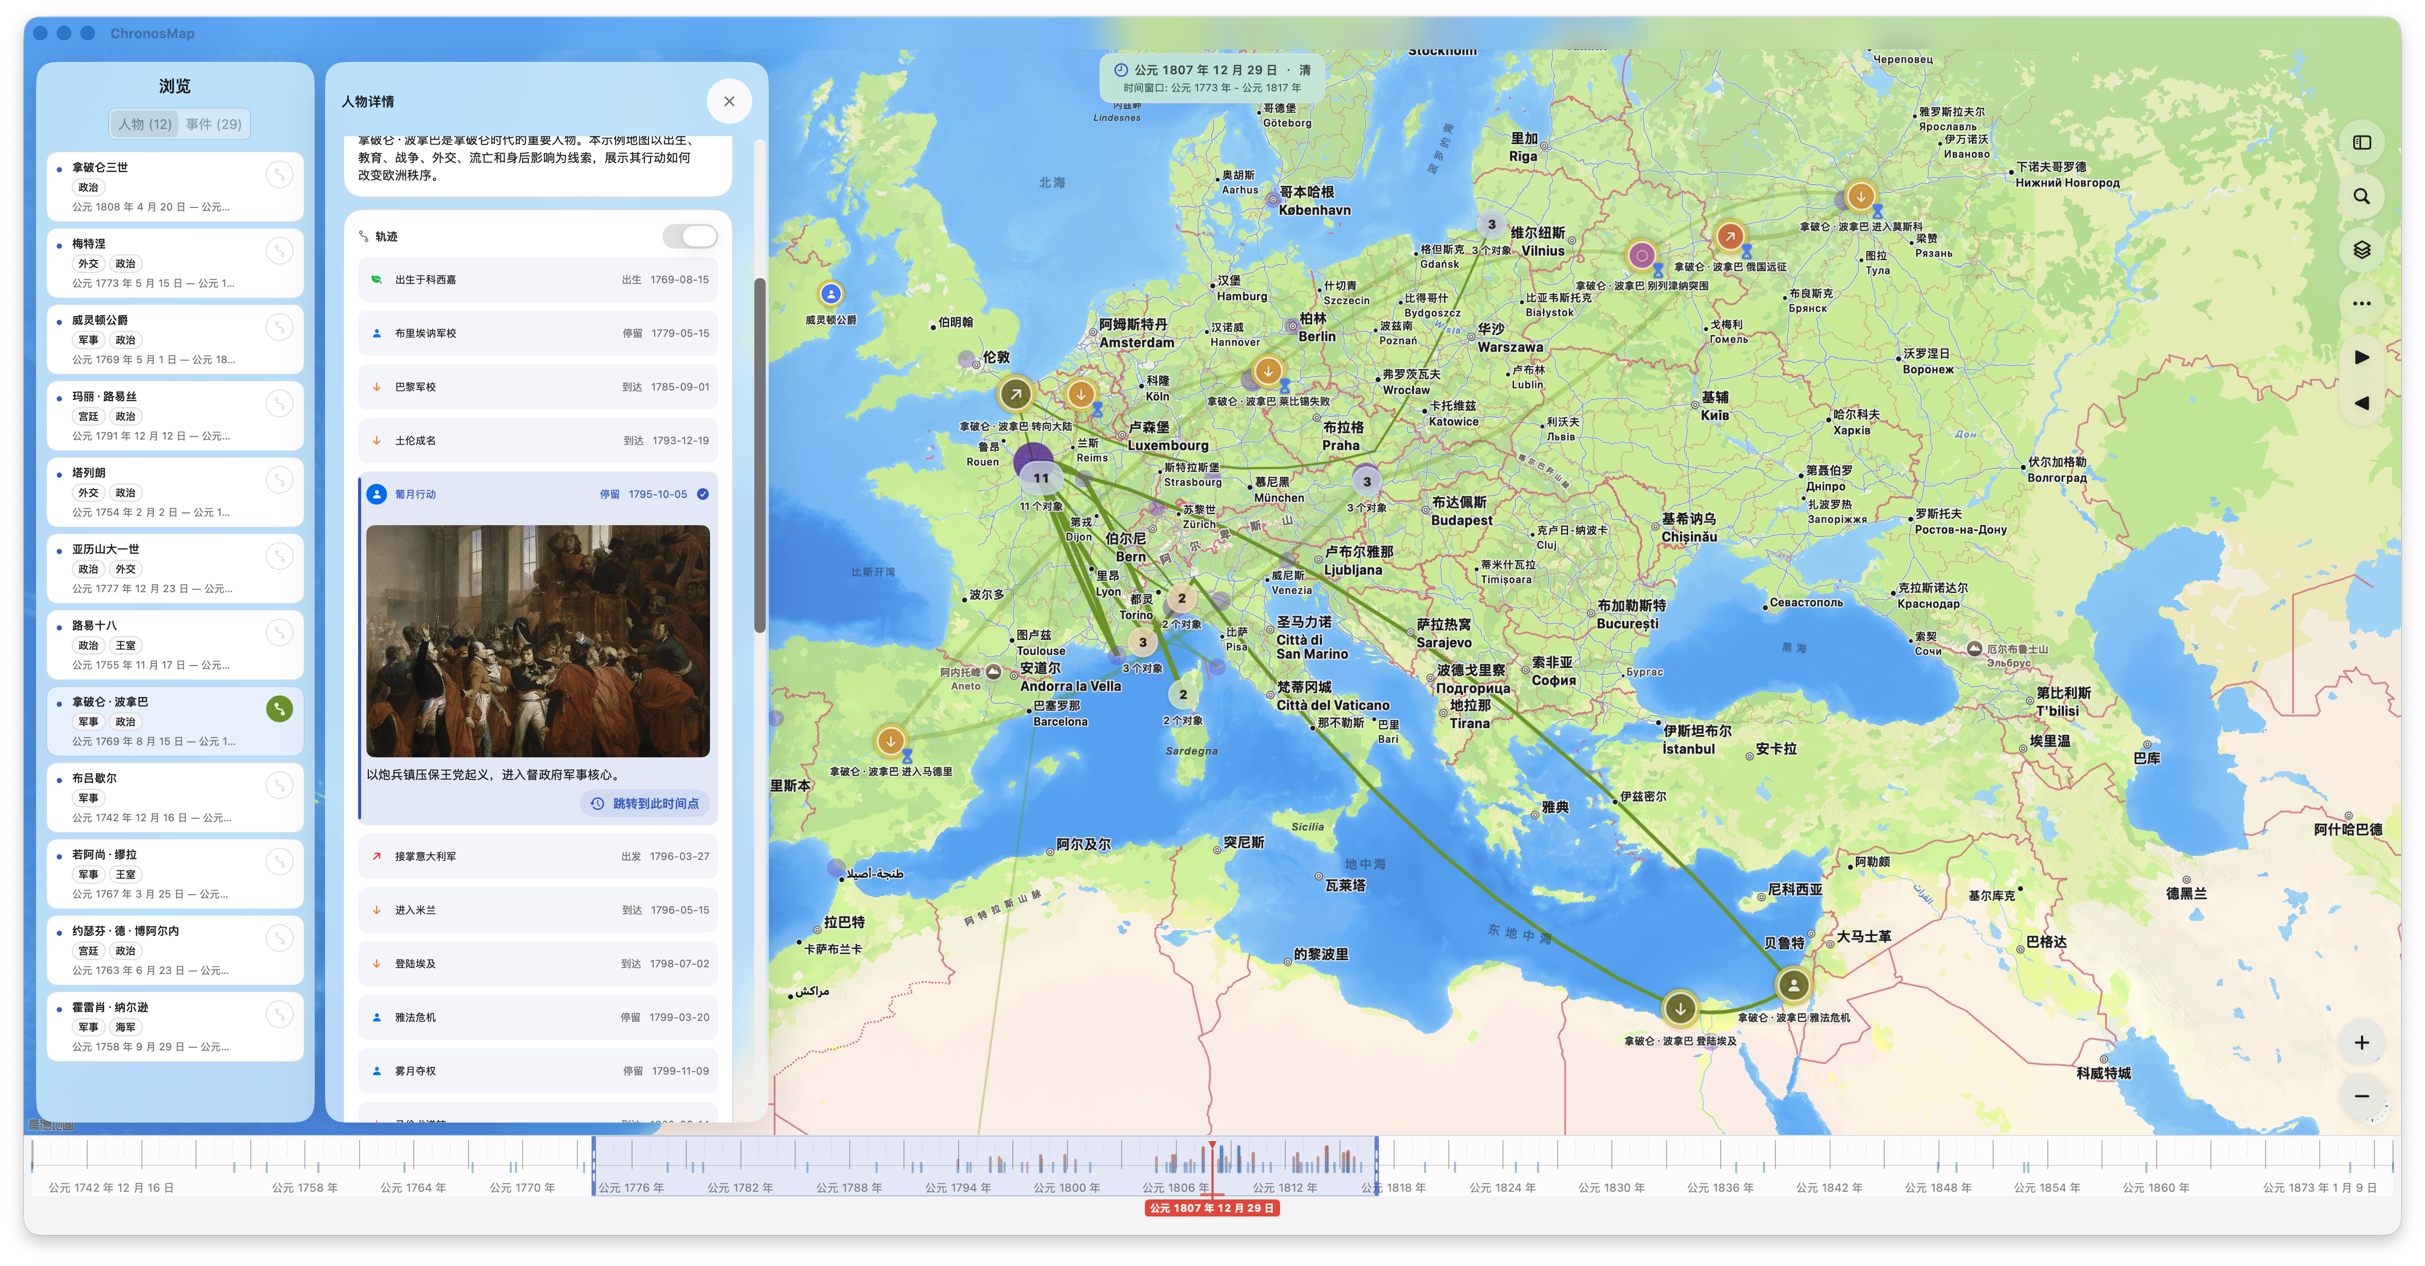Open the map search icon
Viewport: 2425px width, 1266px height.
click(2361, 197)
